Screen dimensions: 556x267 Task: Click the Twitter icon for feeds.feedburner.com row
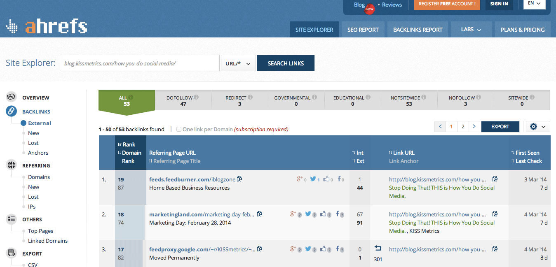313,179
